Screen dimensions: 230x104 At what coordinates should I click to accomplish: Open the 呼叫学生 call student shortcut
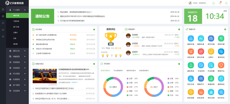point(221,92)
